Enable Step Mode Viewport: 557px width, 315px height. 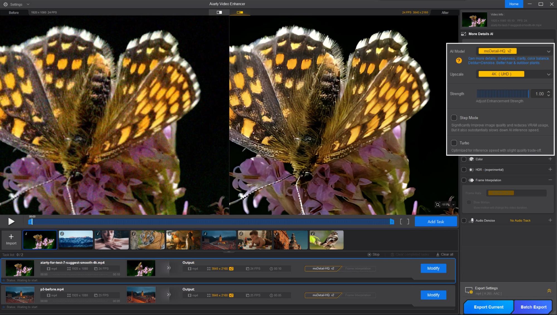[x=454, y=118]
